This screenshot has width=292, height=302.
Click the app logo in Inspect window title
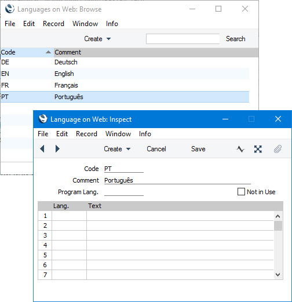(x=43, y=119)
